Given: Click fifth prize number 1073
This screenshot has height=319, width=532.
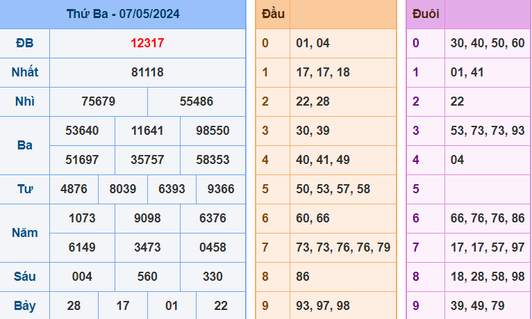Looking at the screenshot, I should (82, 218).
